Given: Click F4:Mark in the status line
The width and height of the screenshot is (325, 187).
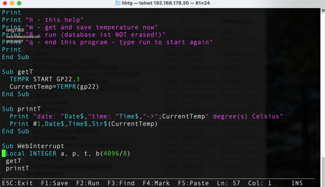Looking at the screenshot, I should point(156,183).
